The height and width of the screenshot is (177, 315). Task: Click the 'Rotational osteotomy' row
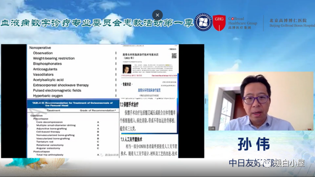pyautogui.click(x=68, y=145)
